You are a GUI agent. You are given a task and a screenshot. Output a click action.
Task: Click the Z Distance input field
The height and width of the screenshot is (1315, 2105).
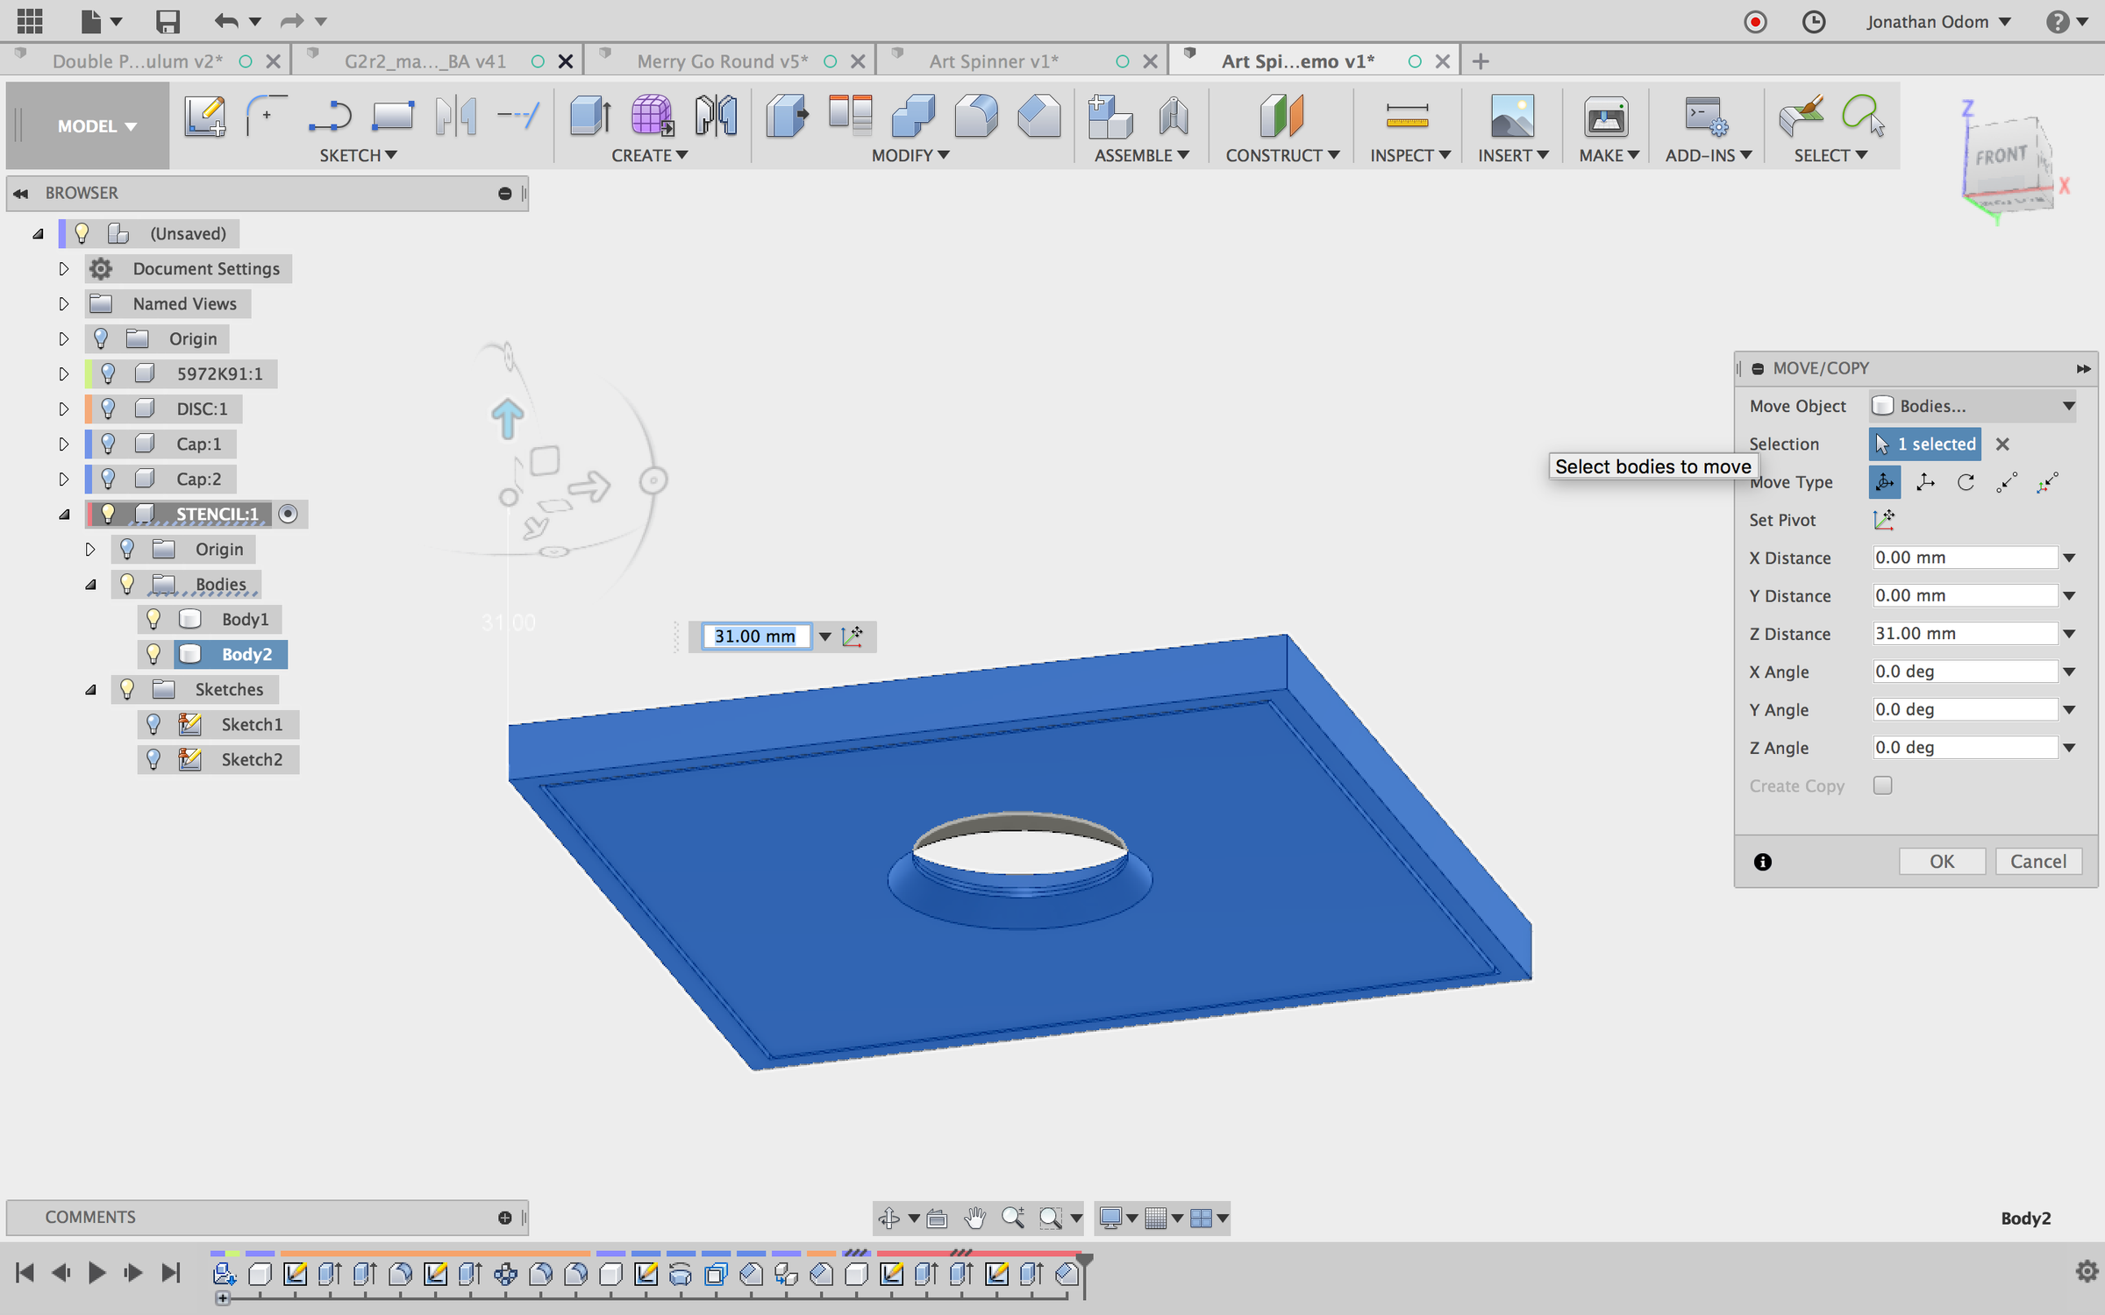(1964, 634)
